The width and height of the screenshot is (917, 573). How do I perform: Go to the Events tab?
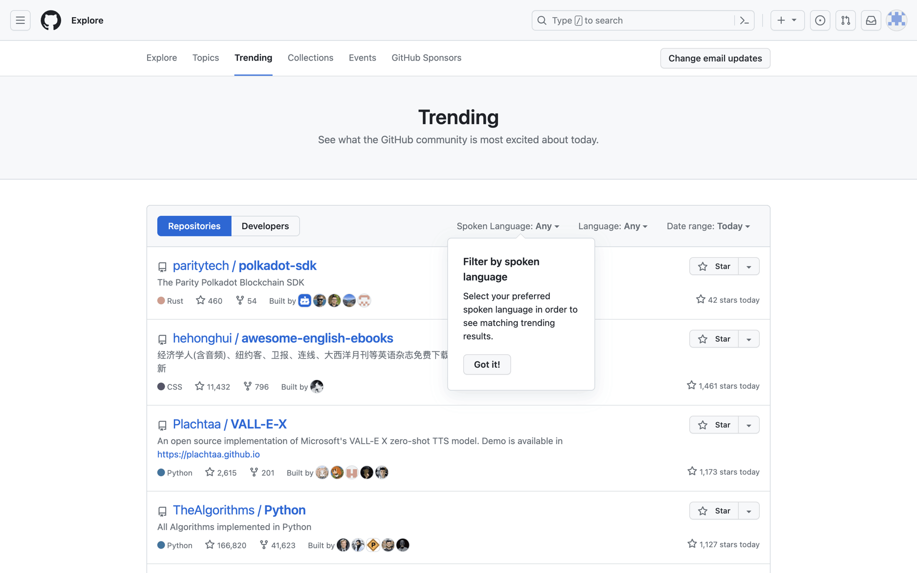click(x=362, y=58)
